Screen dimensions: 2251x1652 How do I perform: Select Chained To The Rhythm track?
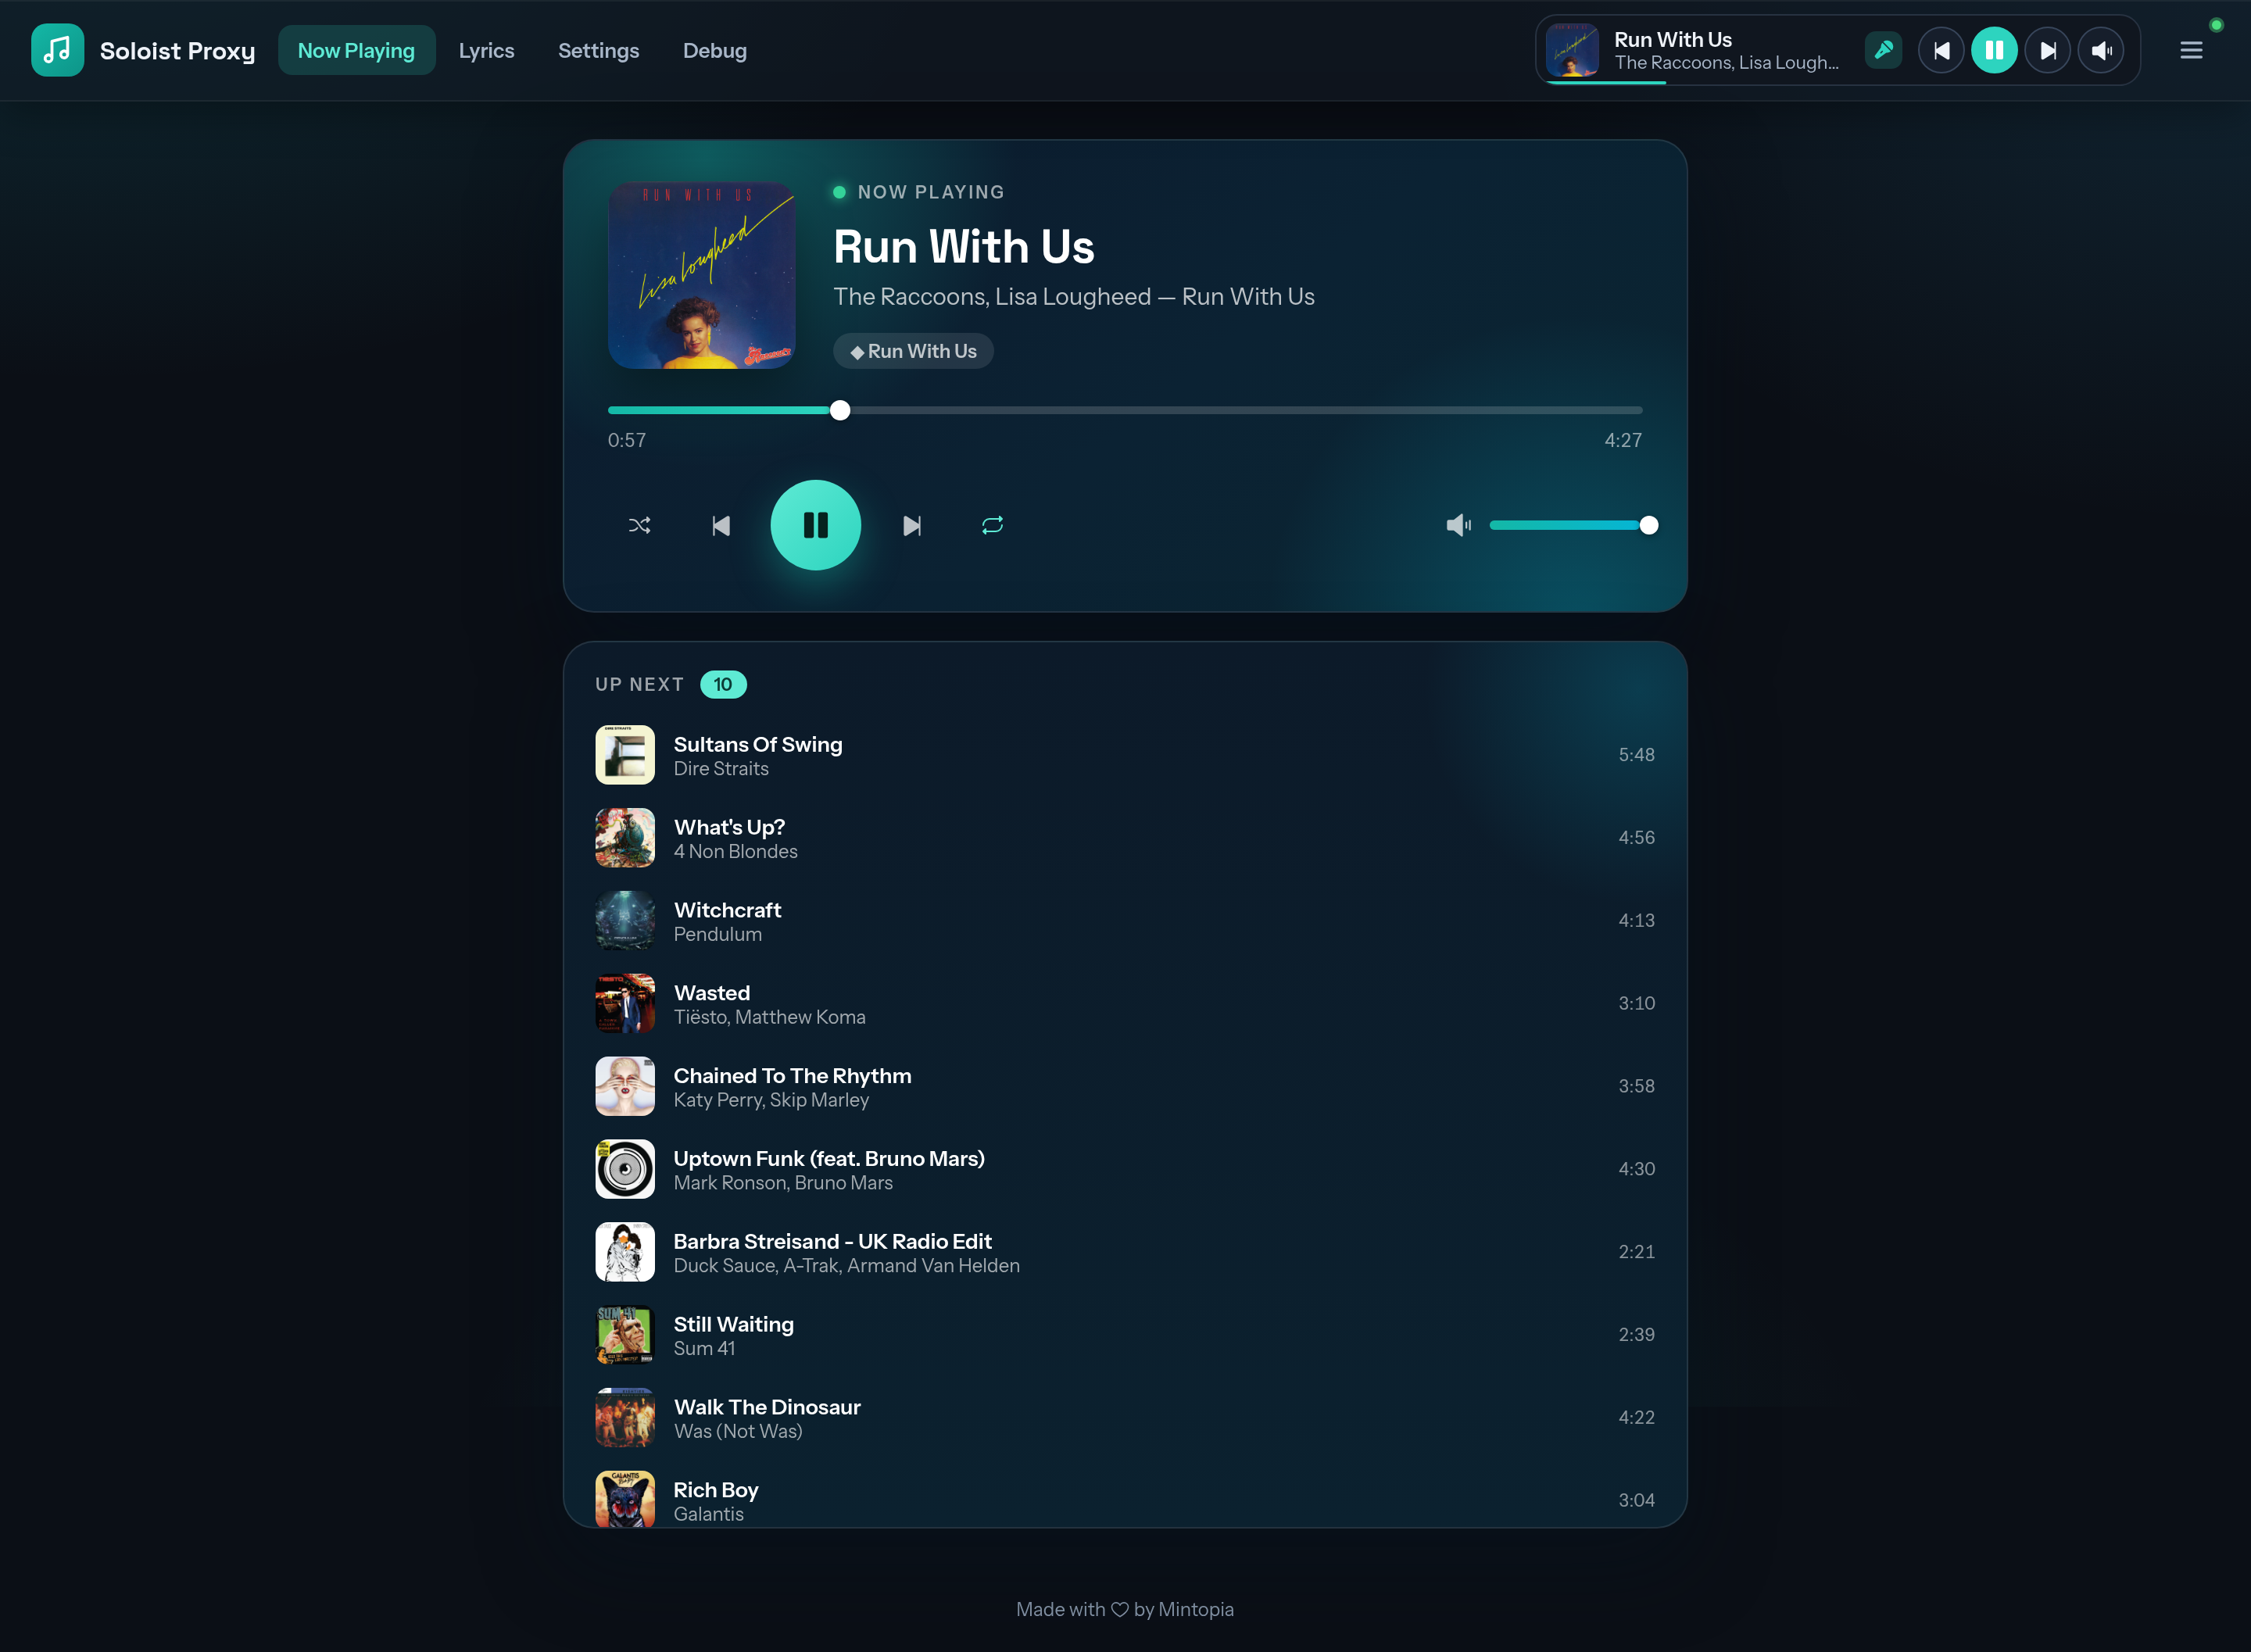coord(1125,1087)
